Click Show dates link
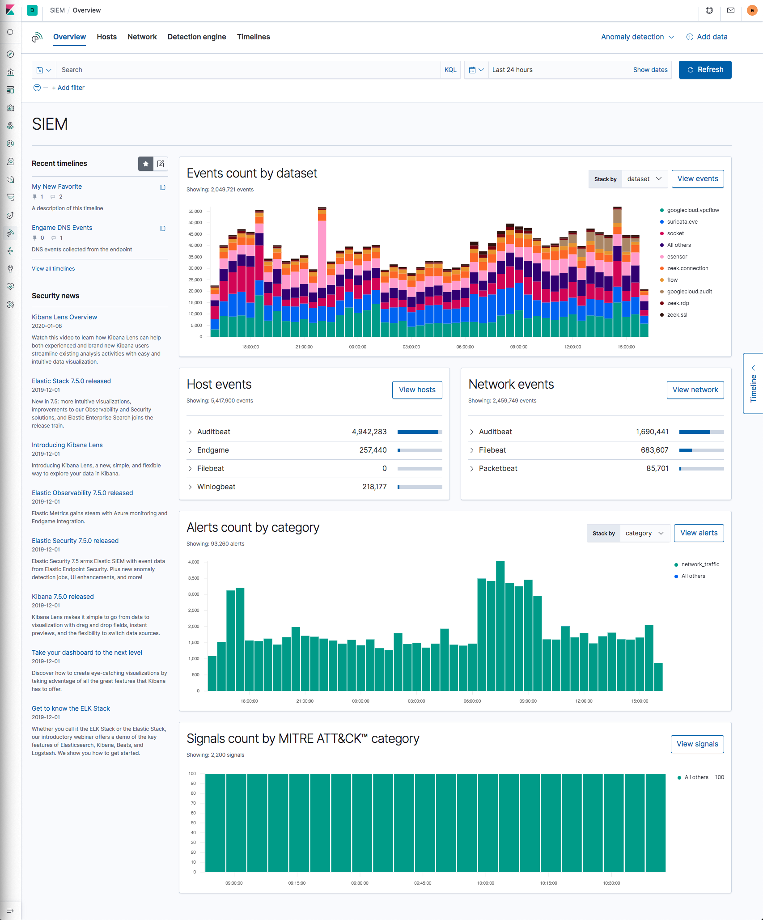The height and width of the screenshot is (920, 763). (x=650, y=70)
